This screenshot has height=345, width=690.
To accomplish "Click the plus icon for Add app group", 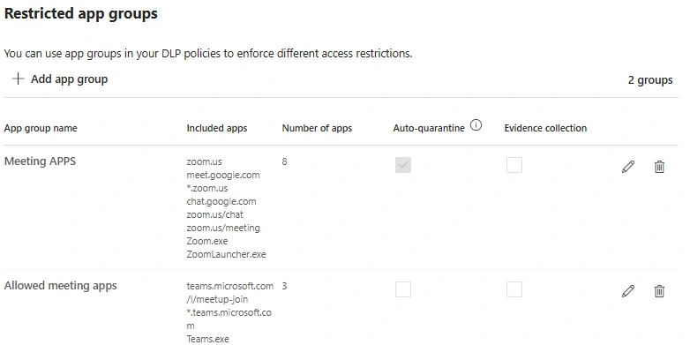I will tap(18, 79).
